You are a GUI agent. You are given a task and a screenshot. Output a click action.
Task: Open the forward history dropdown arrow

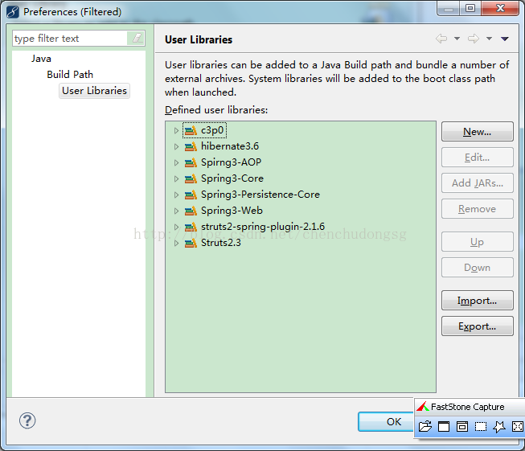coord(489,39)
